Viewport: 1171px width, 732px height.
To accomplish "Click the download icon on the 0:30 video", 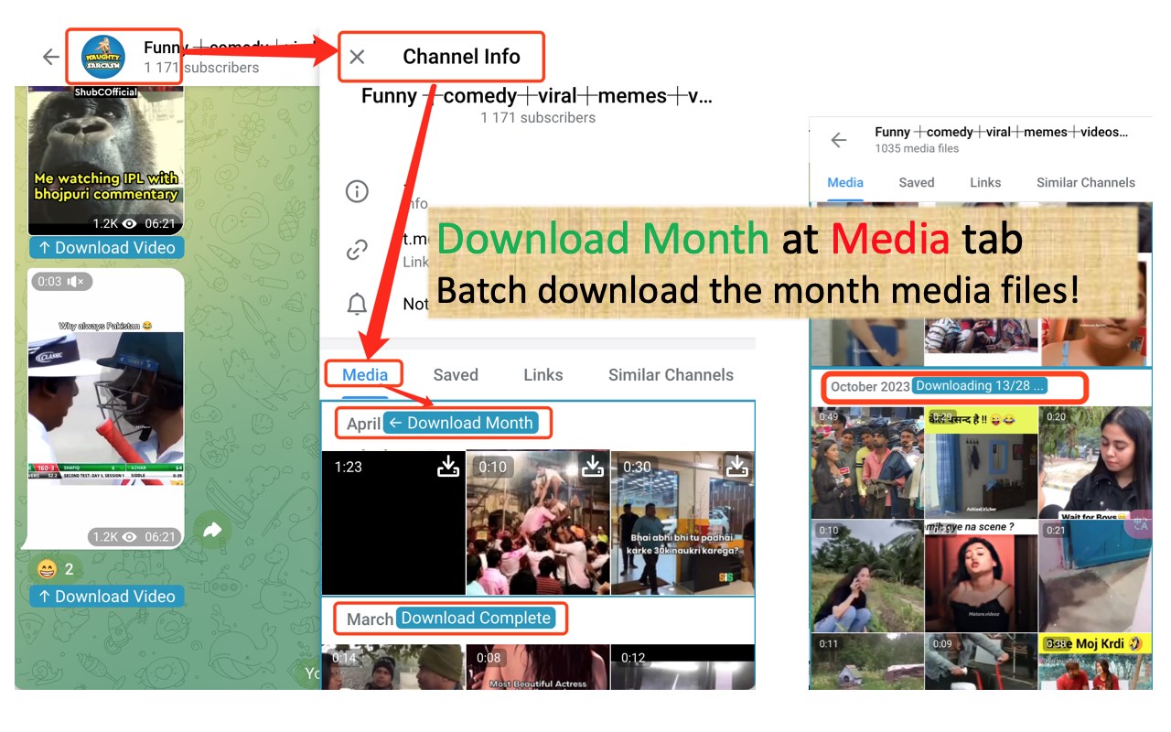I will [736, 466].
